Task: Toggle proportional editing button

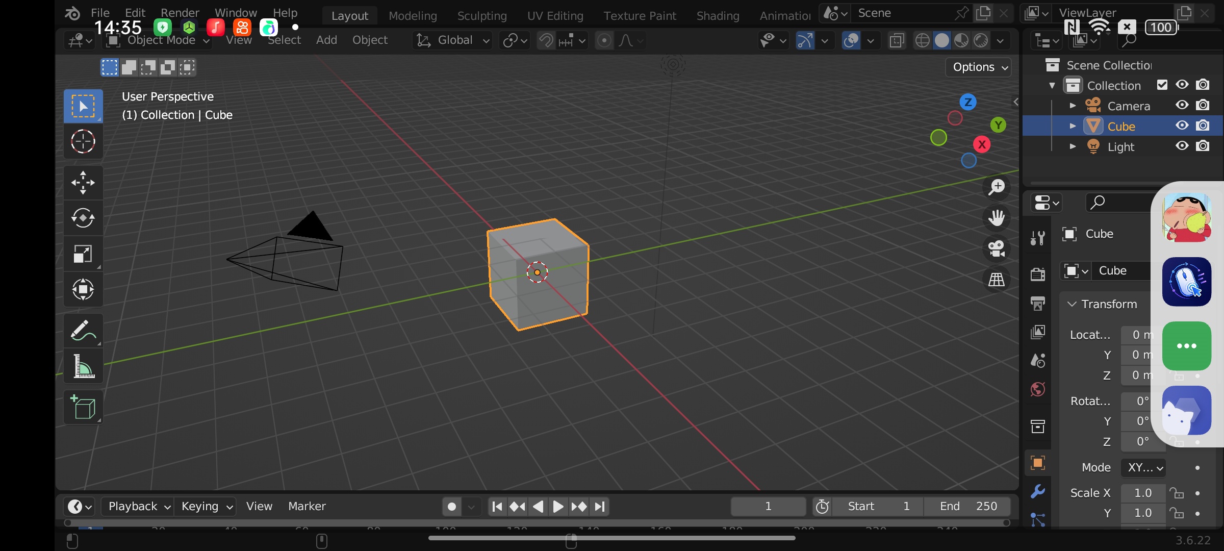Action: [x=604, y=40]
